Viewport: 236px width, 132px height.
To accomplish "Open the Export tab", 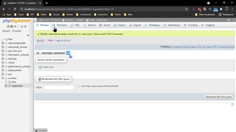I will click(119, 25).
